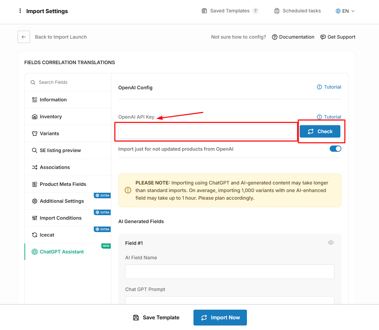Open Scheduled tasks

pos(298,11)
